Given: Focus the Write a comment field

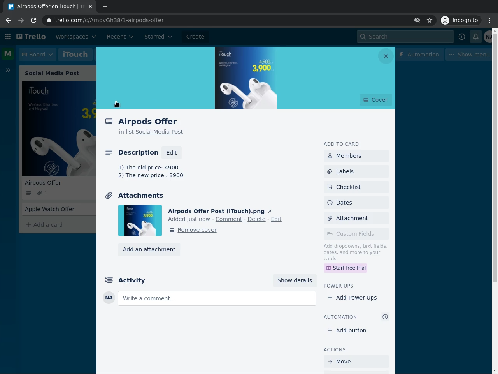Looking at the screenshot, I should pyautogui.click(x=217, y=298).
